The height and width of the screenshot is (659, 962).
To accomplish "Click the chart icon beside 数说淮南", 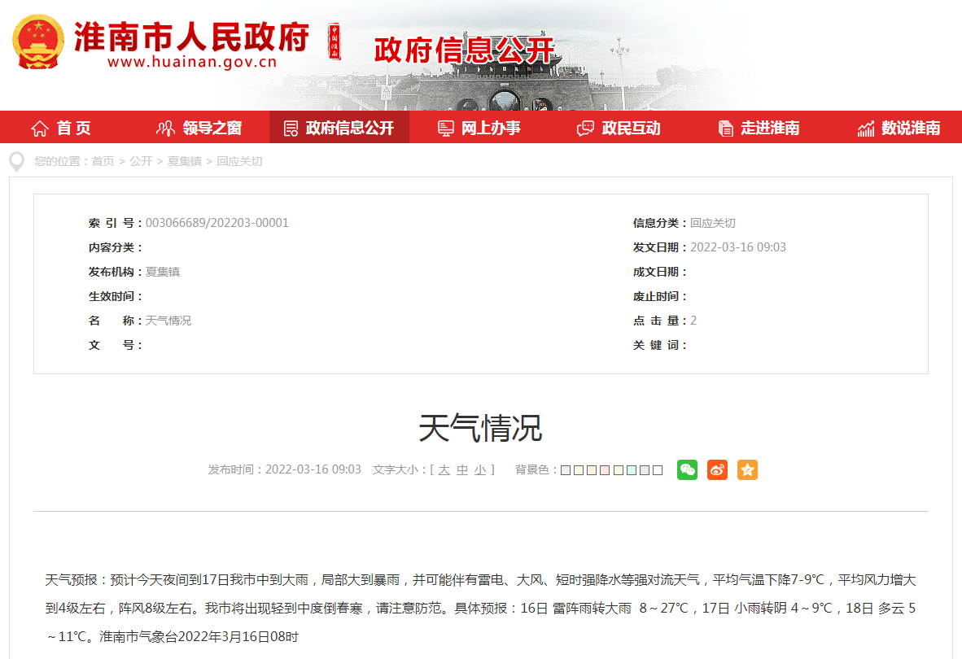I will point(864,127).
